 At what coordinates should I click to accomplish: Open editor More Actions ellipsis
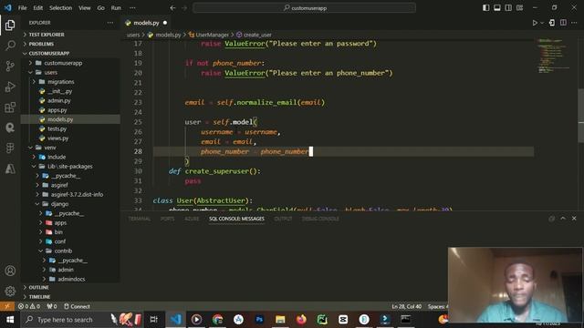(x=574, y=23)
